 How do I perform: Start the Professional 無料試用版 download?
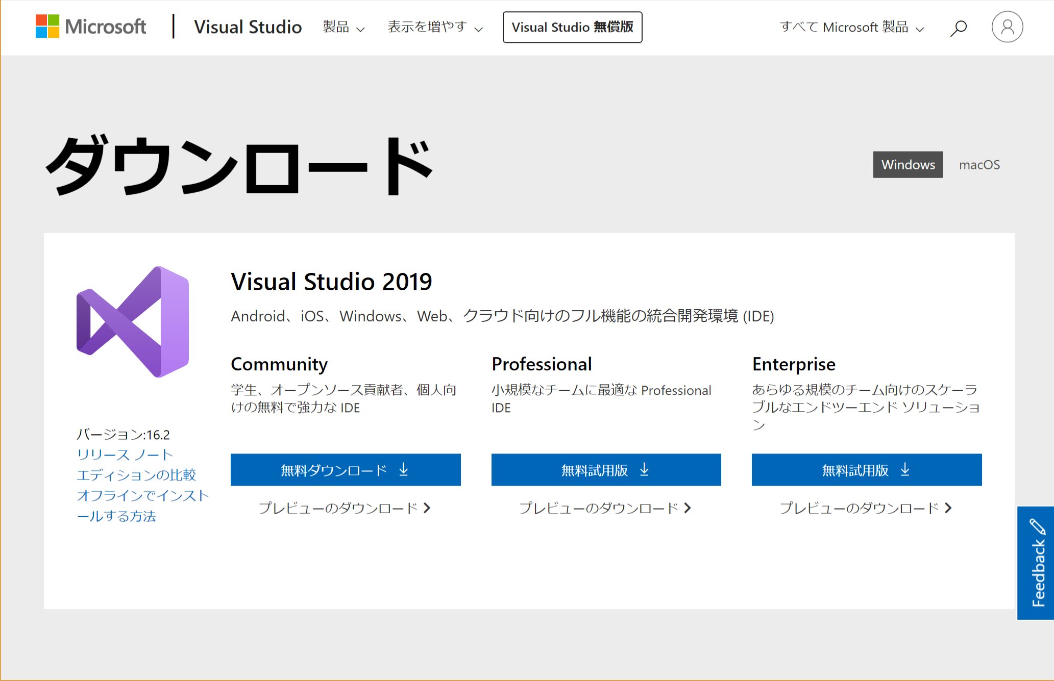coord(606,470)
